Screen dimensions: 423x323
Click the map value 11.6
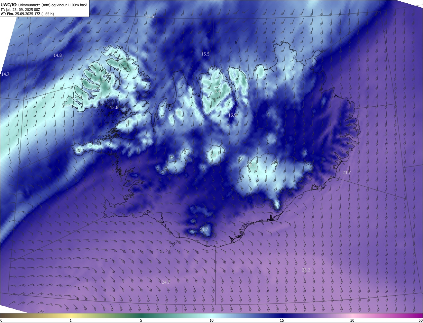[x=150, y=17]
